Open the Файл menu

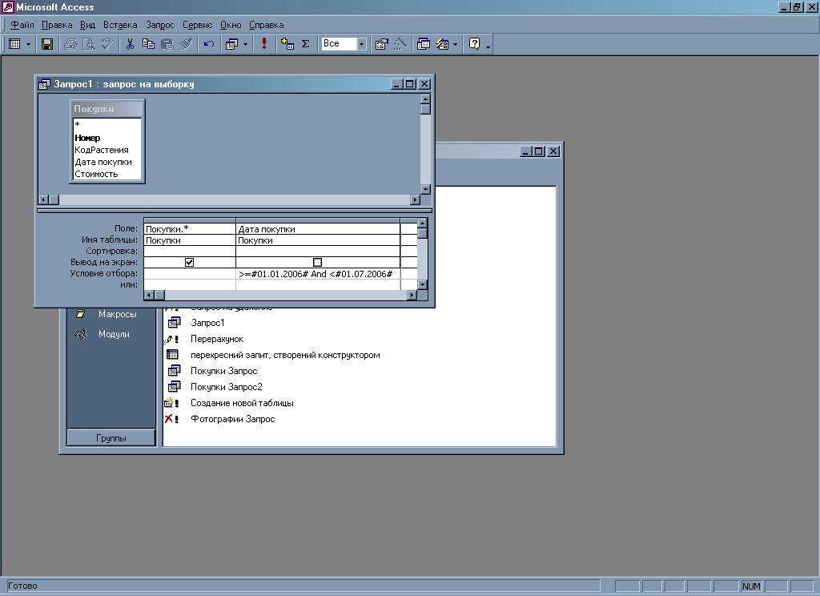22,25
